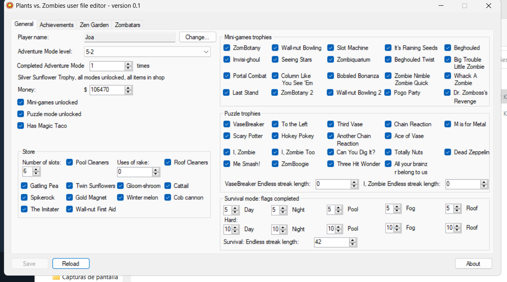Viewport: 507px width, 282px height.
Task: Increase Survival Endless streak length
Action: 353,240
